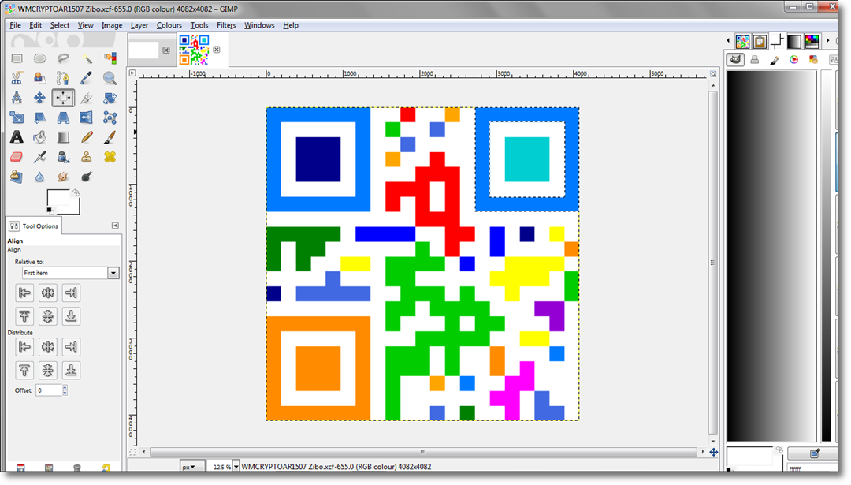Open the image menu at ruler corner
This screenshot has height=485, width=851.
point(132,73)
